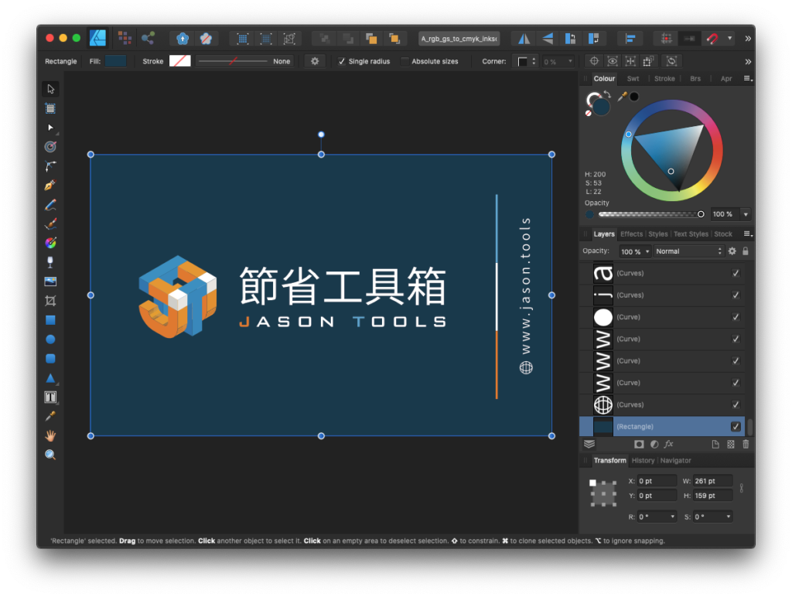Hide the globe (Curves) layer checkbox

[x=736, y=404]
